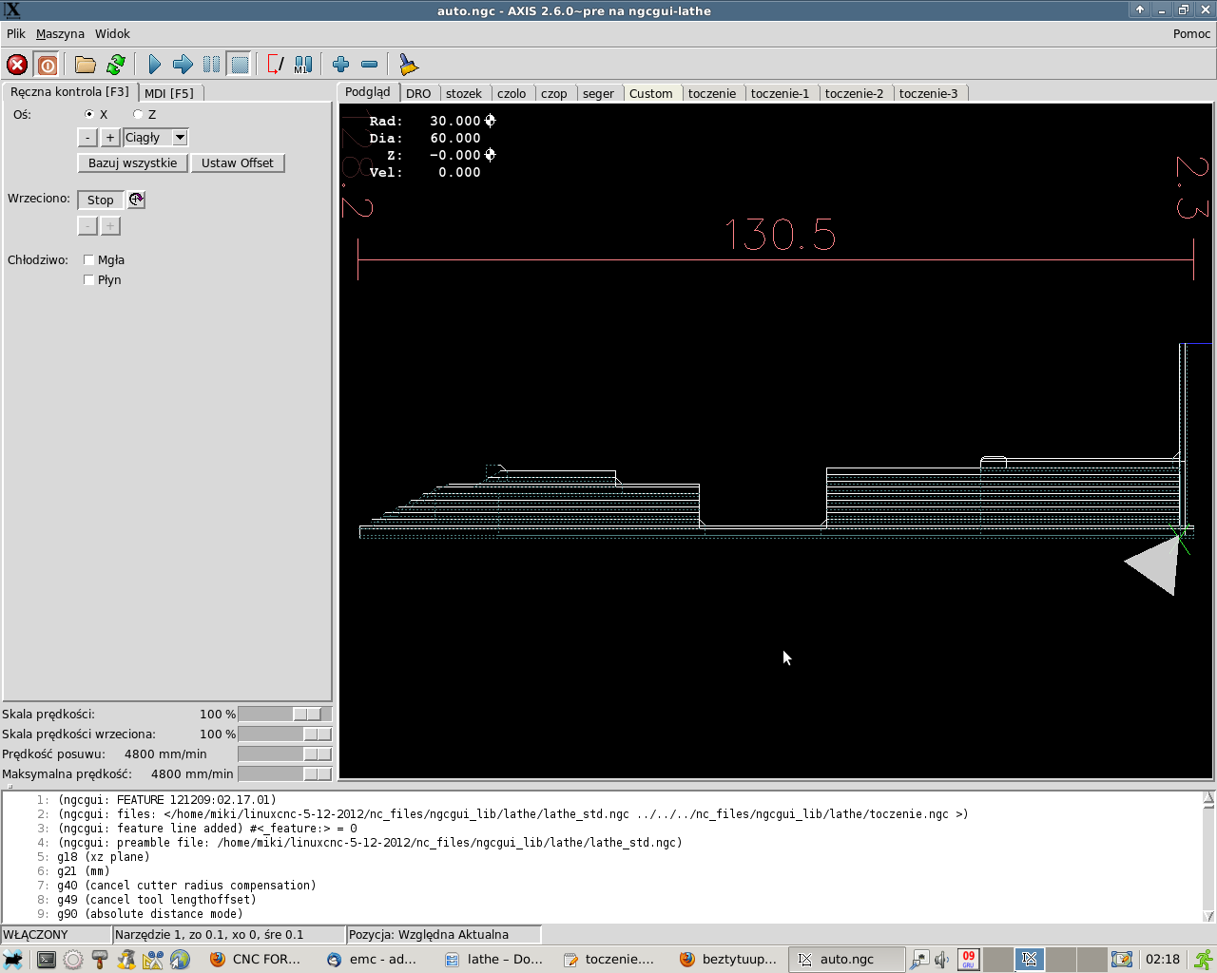Viewport: 1217px width, 973px height.
Task: Open the Plik menu
Action: click(x=16, y=33)
